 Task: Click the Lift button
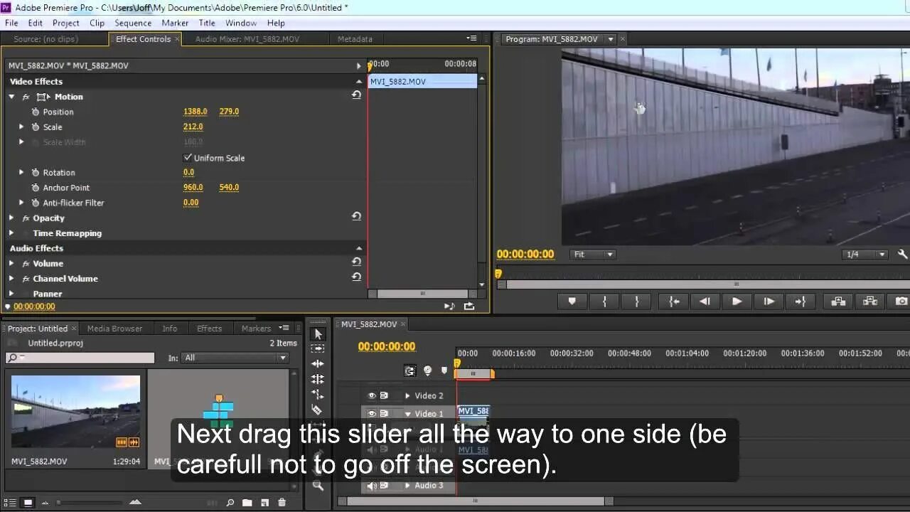(837, 302)
